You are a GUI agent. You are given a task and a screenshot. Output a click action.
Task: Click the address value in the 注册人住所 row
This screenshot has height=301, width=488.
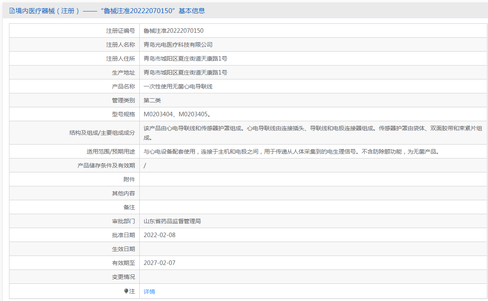(x=185, y=59)
